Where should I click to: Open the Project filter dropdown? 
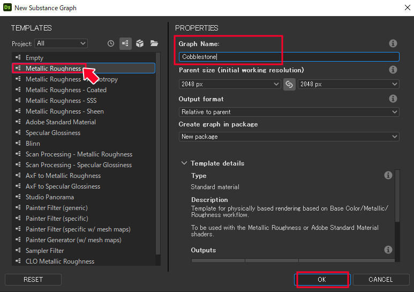[x=61, y=43]
